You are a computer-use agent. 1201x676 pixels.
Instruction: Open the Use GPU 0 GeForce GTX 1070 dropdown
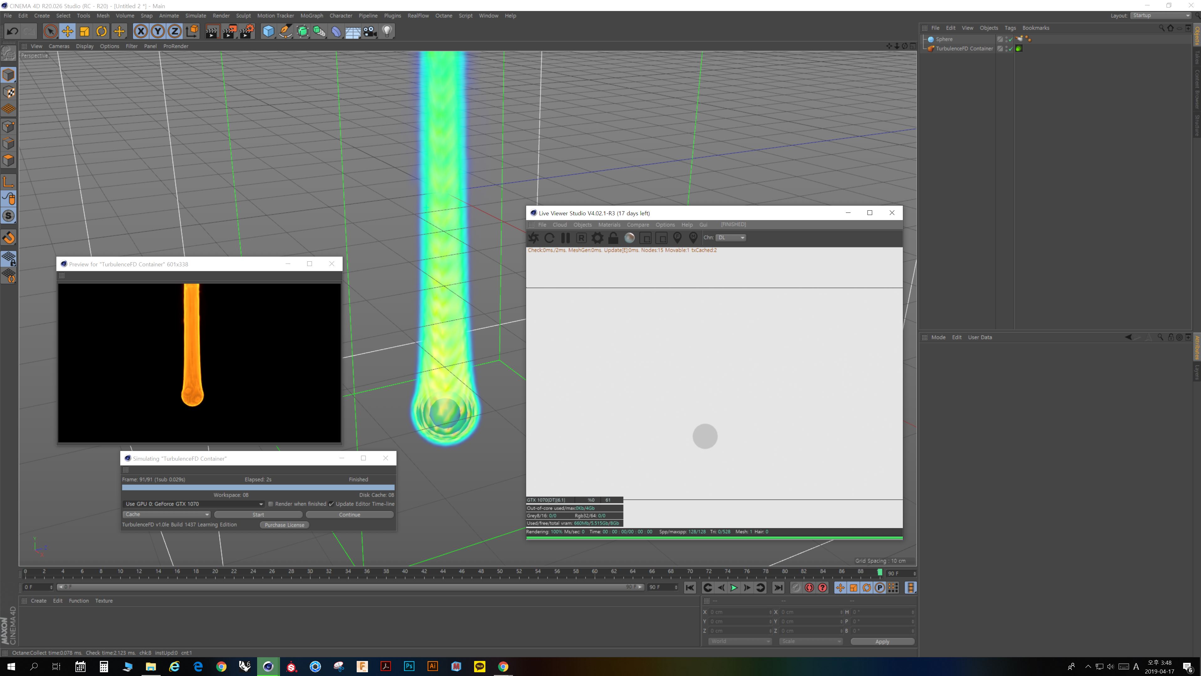point(194,504)
